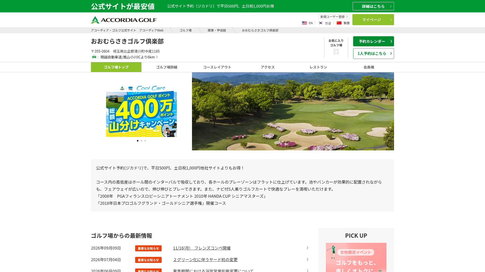Open the 2グリーン化に伴うヤード杭の変更 link
485x272 pixels.
click(x=205, y=260)
